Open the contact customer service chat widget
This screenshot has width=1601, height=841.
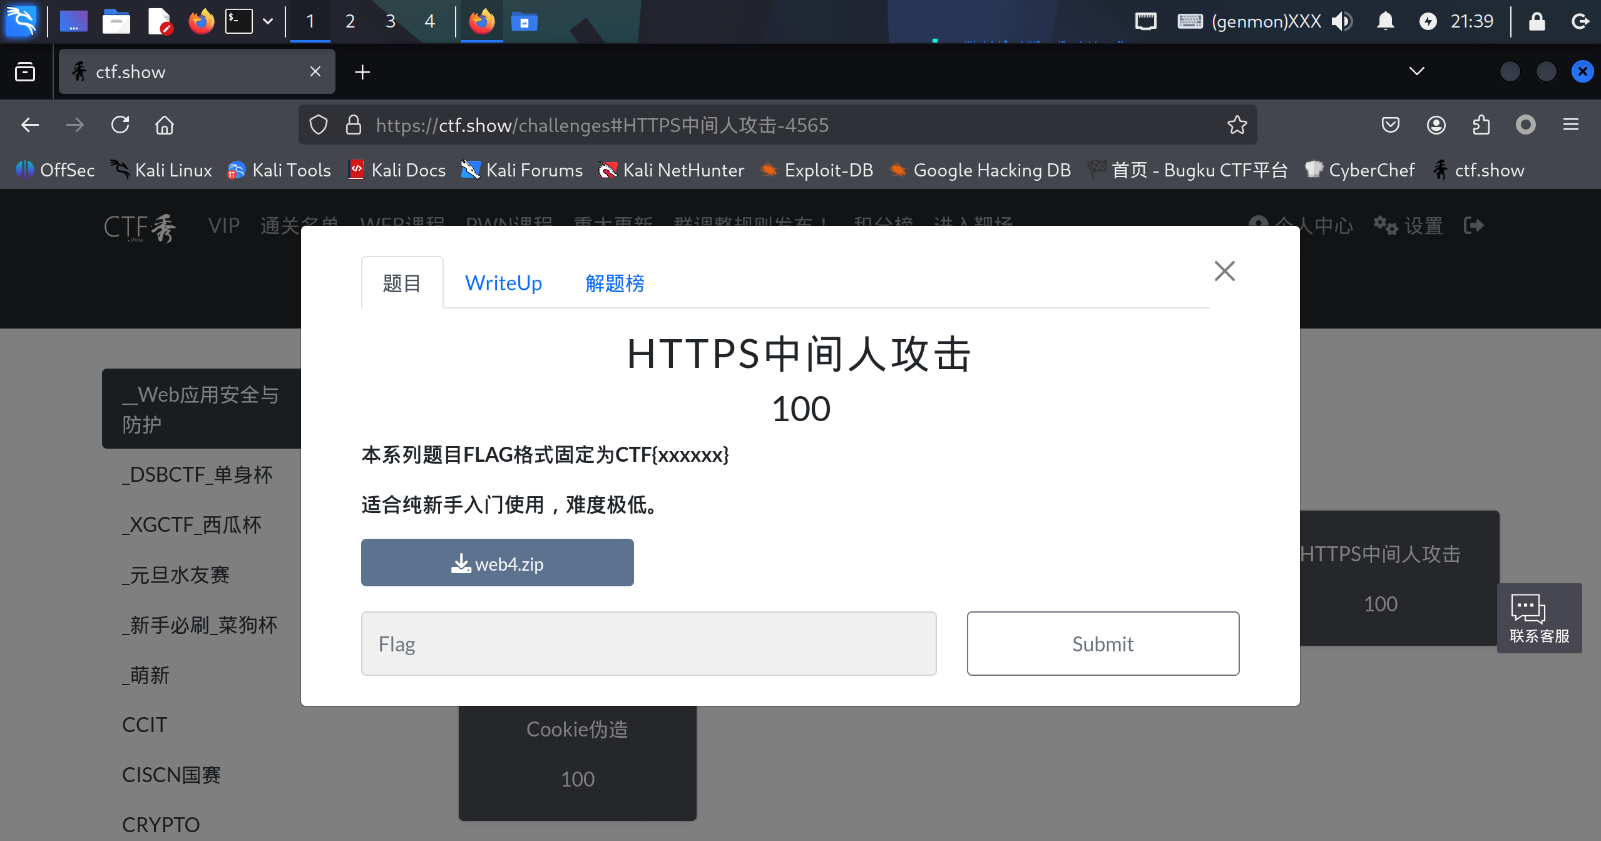[1539, 618]
